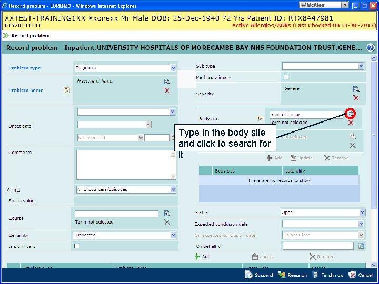The image size is (379, 284).
Task: Add the body site entry
Action: pyautogui.click(x=275, y=158)
